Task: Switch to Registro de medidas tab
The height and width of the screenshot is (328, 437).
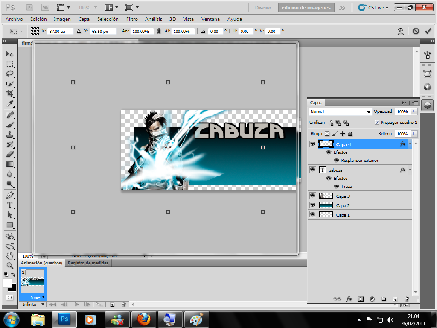Action: click(88, 263)
